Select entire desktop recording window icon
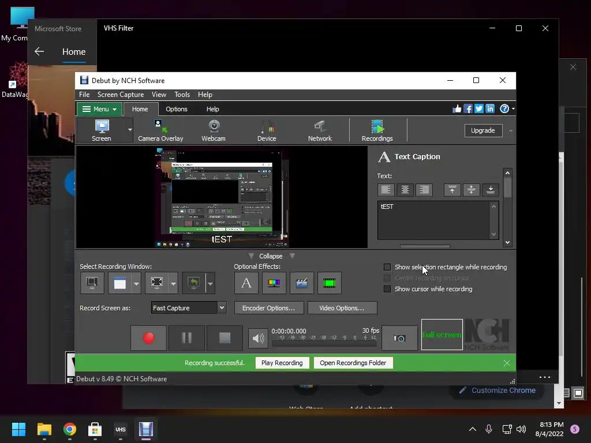 coord(92,283)
